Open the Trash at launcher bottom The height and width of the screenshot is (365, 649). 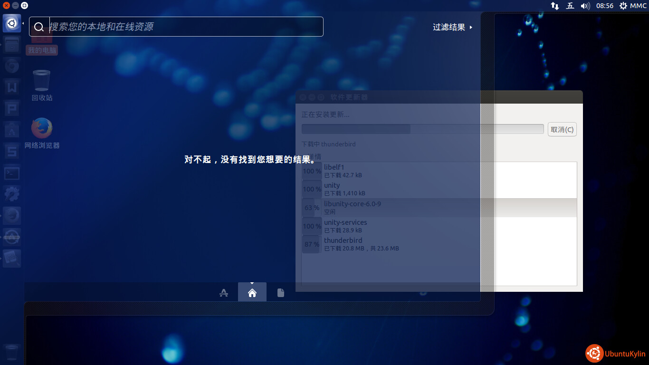click(12, 353)
